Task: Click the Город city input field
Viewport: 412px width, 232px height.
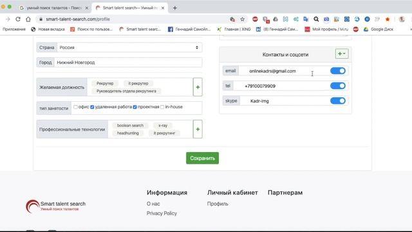Action: point(128,63)
